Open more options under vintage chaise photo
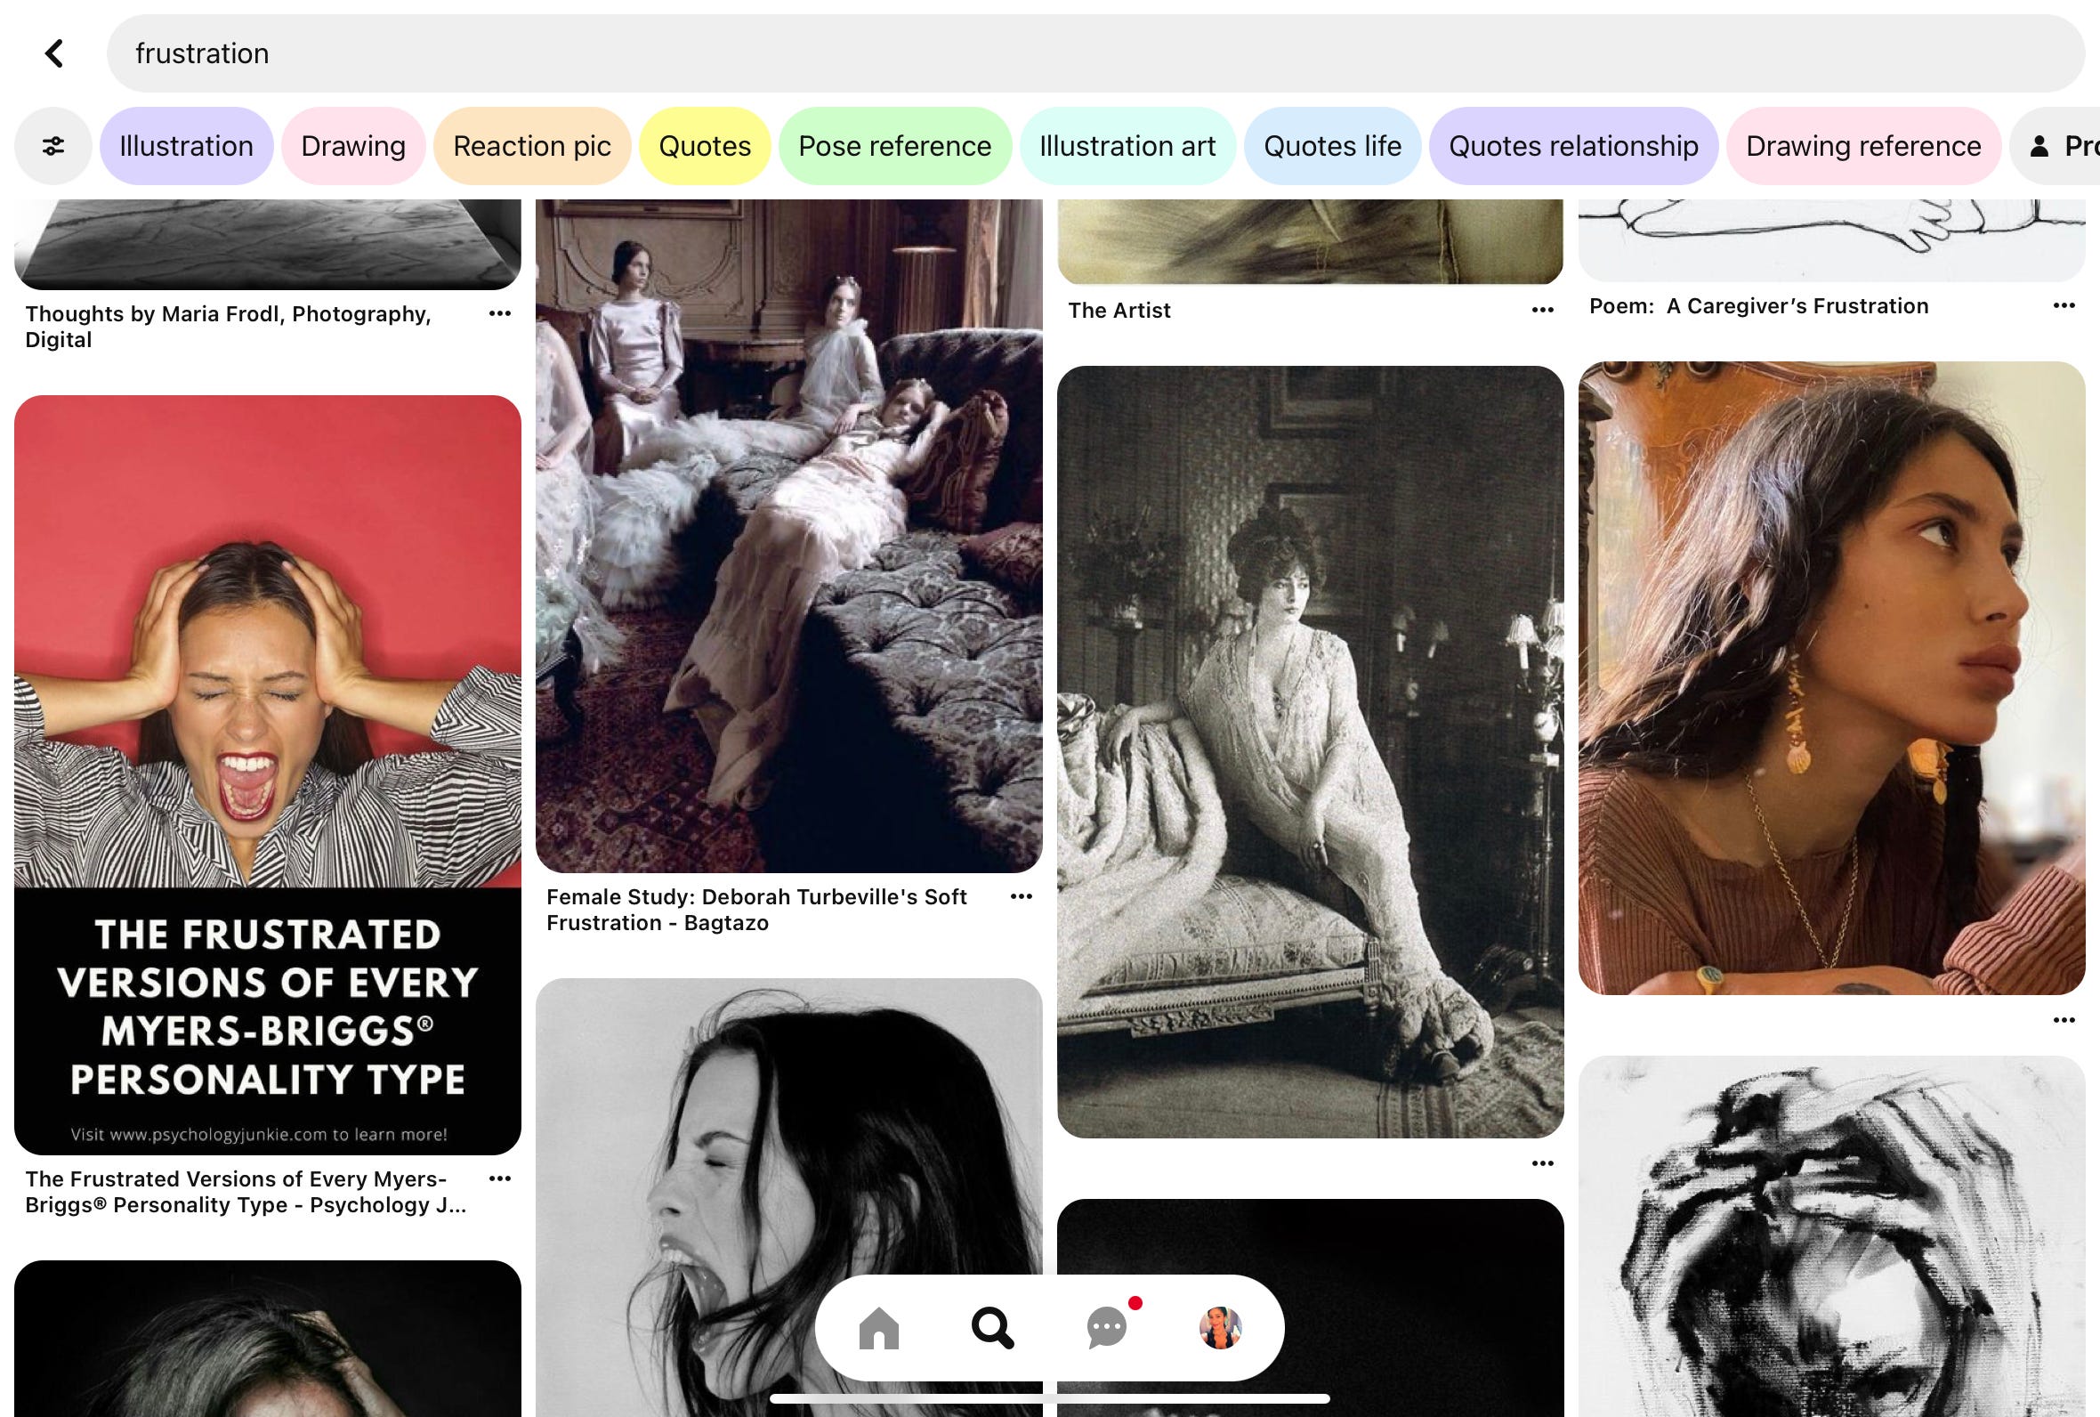2100x1417 pixels. (x=1543, y=1163)
